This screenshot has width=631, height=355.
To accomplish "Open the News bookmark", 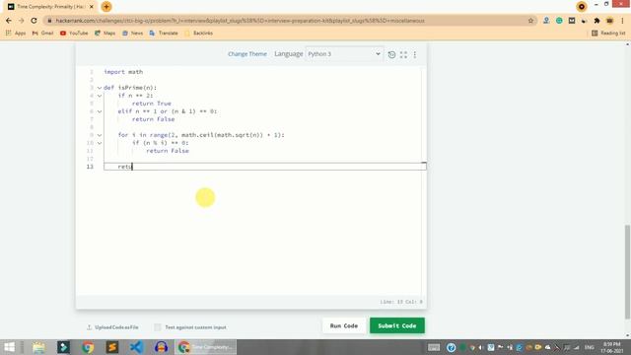I will pyautogui.click(x=132, y=33).
